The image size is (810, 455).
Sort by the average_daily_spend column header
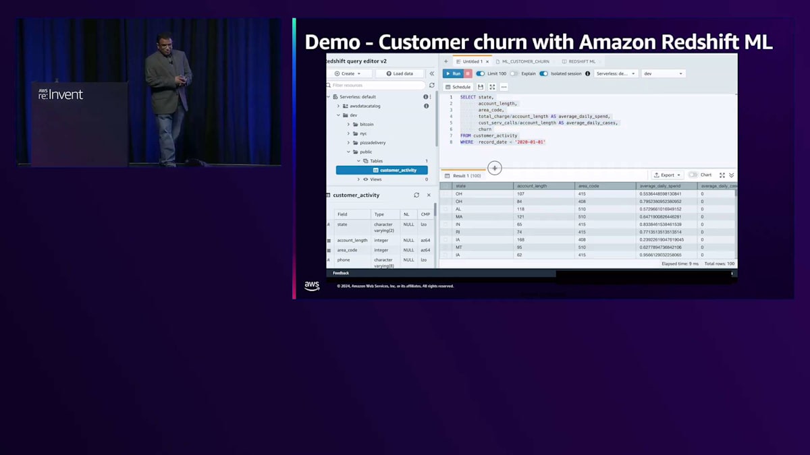(666, 186)
